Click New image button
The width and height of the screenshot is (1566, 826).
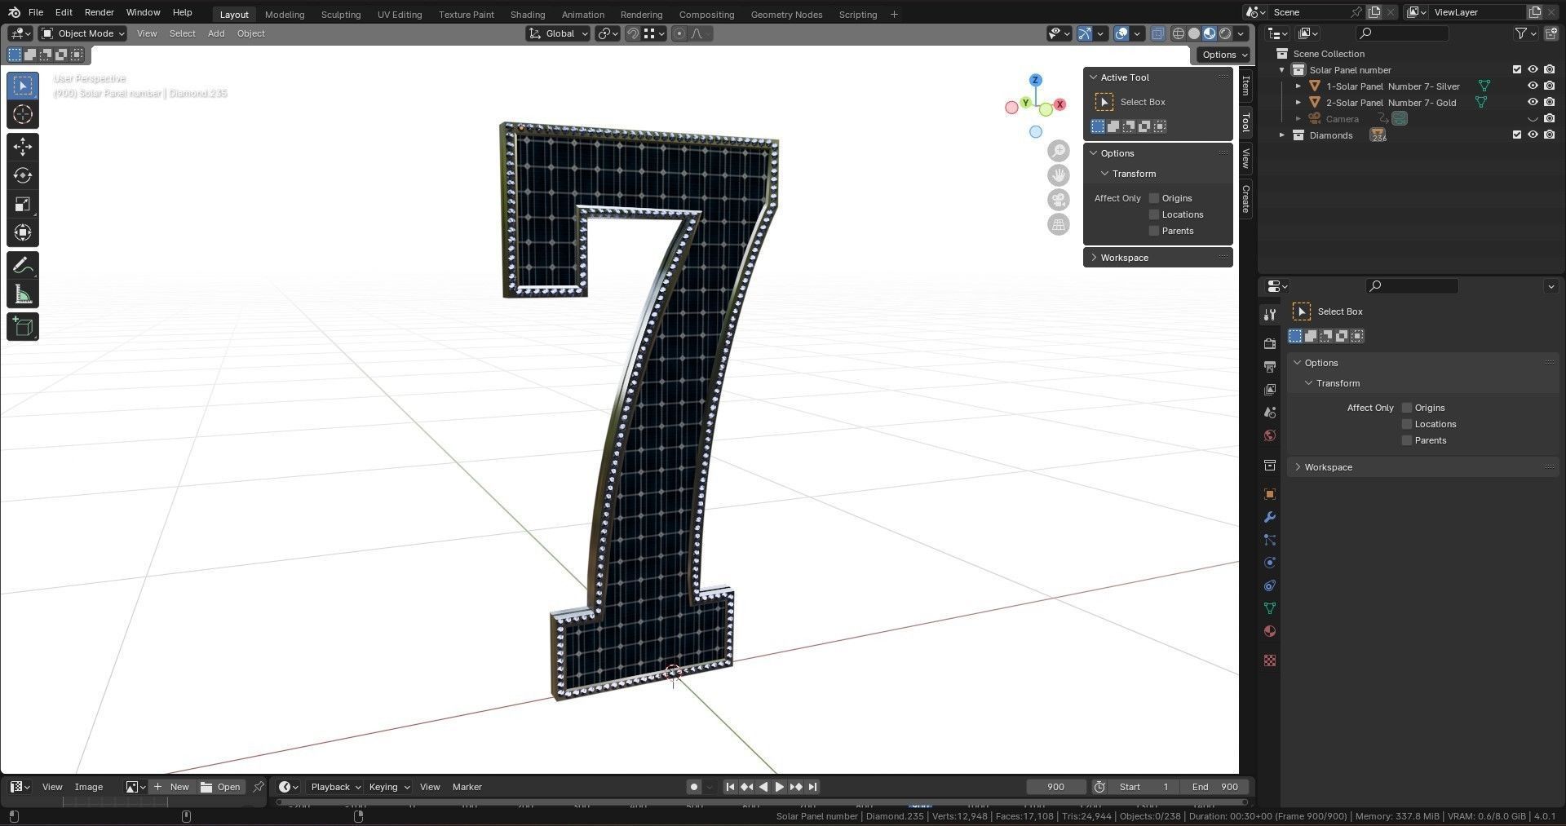171,787
